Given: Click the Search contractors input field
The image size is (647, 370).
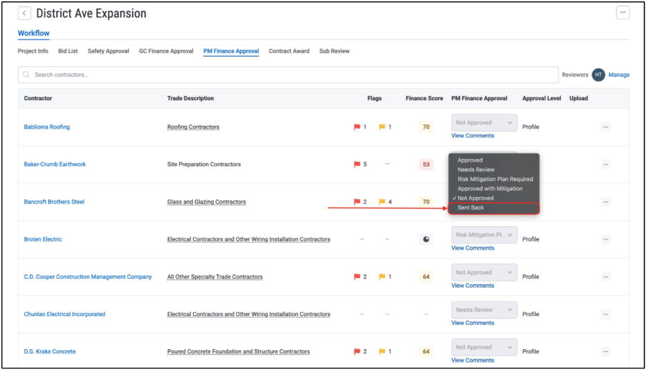Looking at the screenshot, I should pos(288,75).
